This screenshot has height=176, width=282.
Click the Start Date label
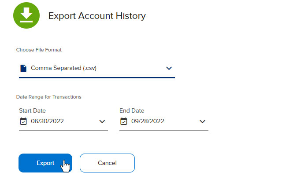tap(32, 110)
